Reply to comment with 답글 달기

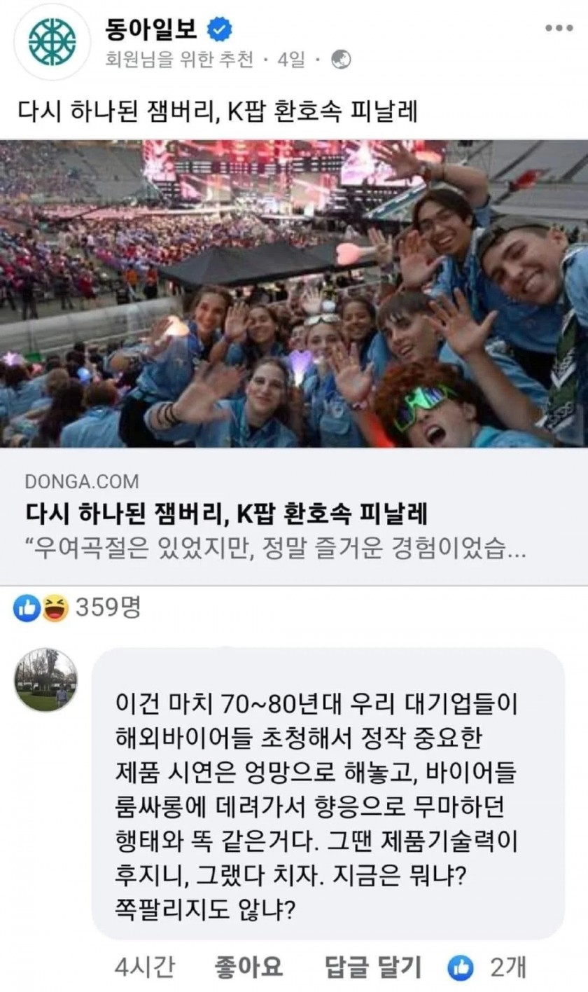pyautogui.click(x=374, y=967)
